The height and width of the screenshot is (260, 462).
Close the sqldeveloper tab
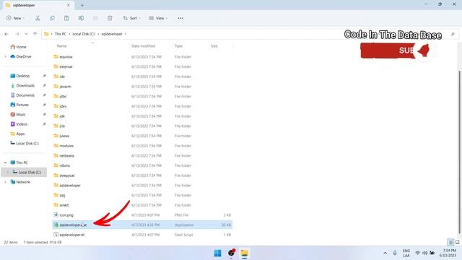[69, 5]
